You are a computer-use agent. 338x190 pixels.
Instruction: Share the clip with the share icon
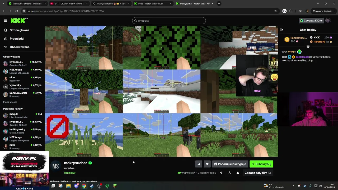pos(221,173)
